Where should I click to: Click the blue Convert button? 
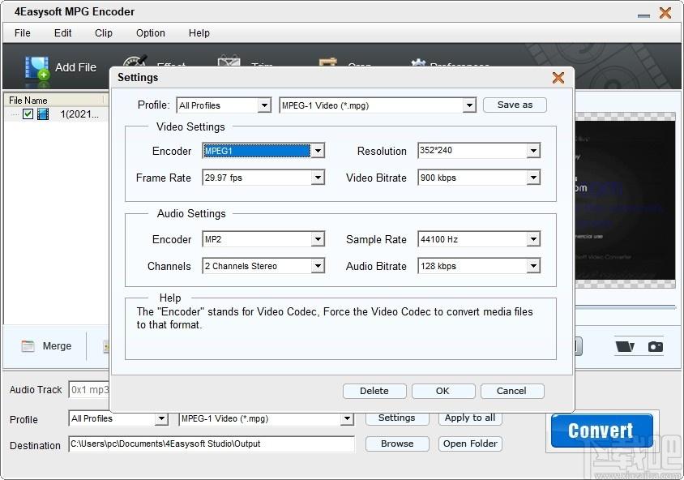coord(601,431)
